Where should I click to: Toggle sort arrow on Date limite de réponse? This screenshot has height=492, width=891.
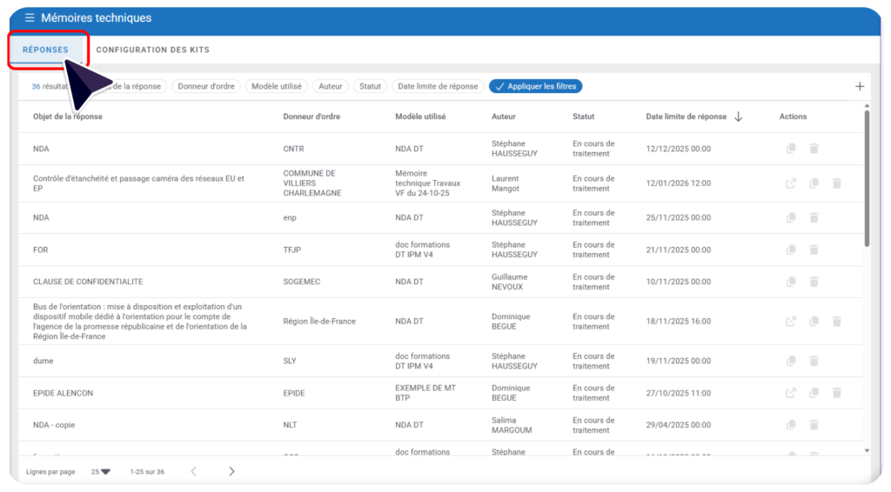[739, 116]
